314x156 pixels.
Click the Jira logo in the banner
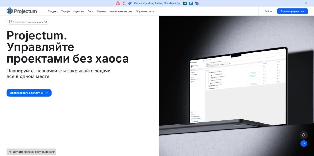click(130, 3)
